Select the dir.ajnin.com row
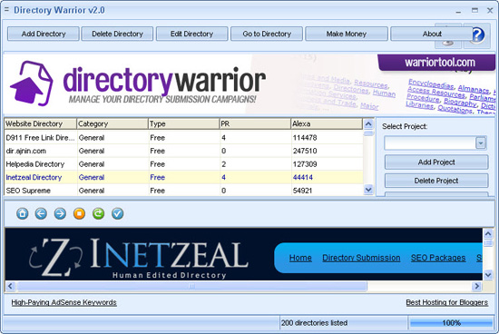The height and width of the screenshot is (334, 499). click(183, 151)
